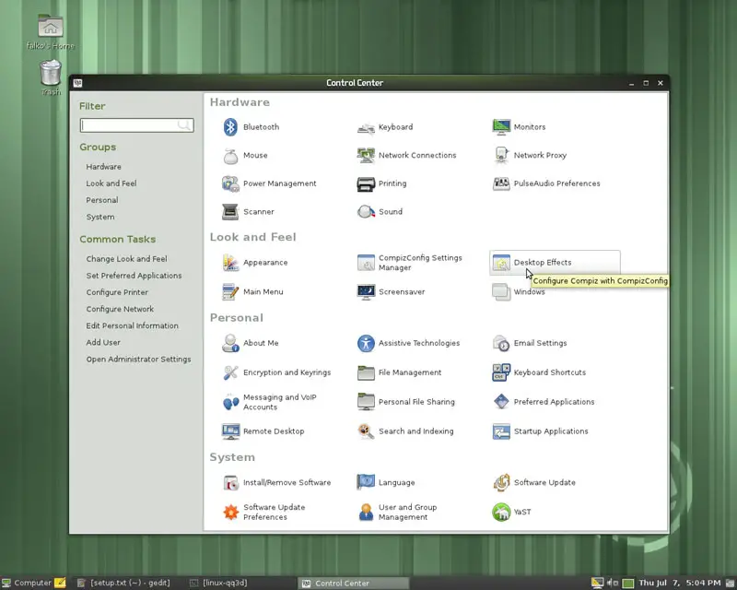This screenshot has height=590, width=737.
Task: Open the Assistive Technologies icon
Action: coord(366,344)
